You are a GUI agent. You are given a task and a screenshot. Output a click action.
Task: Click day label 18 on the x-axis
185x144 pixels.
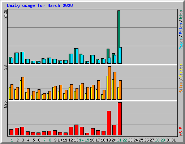103,140
